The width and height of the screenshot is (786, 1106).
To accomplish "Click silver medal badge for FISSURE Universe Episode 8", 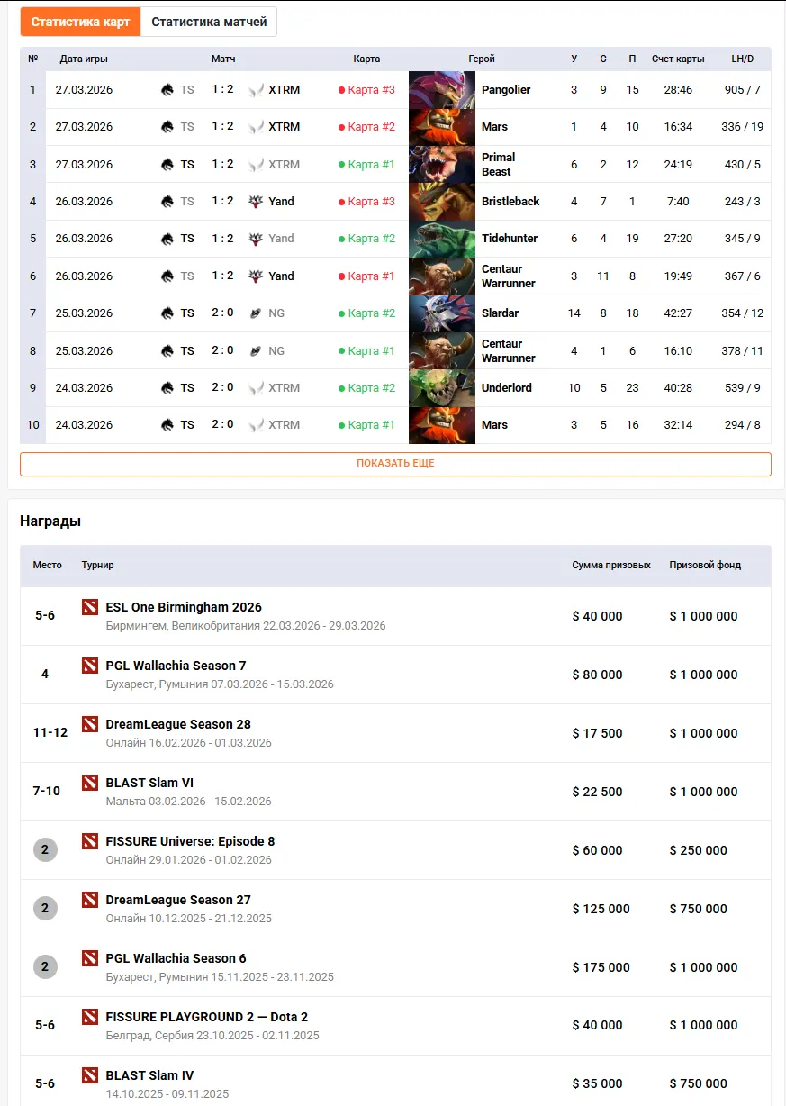I will pos(45,849).
